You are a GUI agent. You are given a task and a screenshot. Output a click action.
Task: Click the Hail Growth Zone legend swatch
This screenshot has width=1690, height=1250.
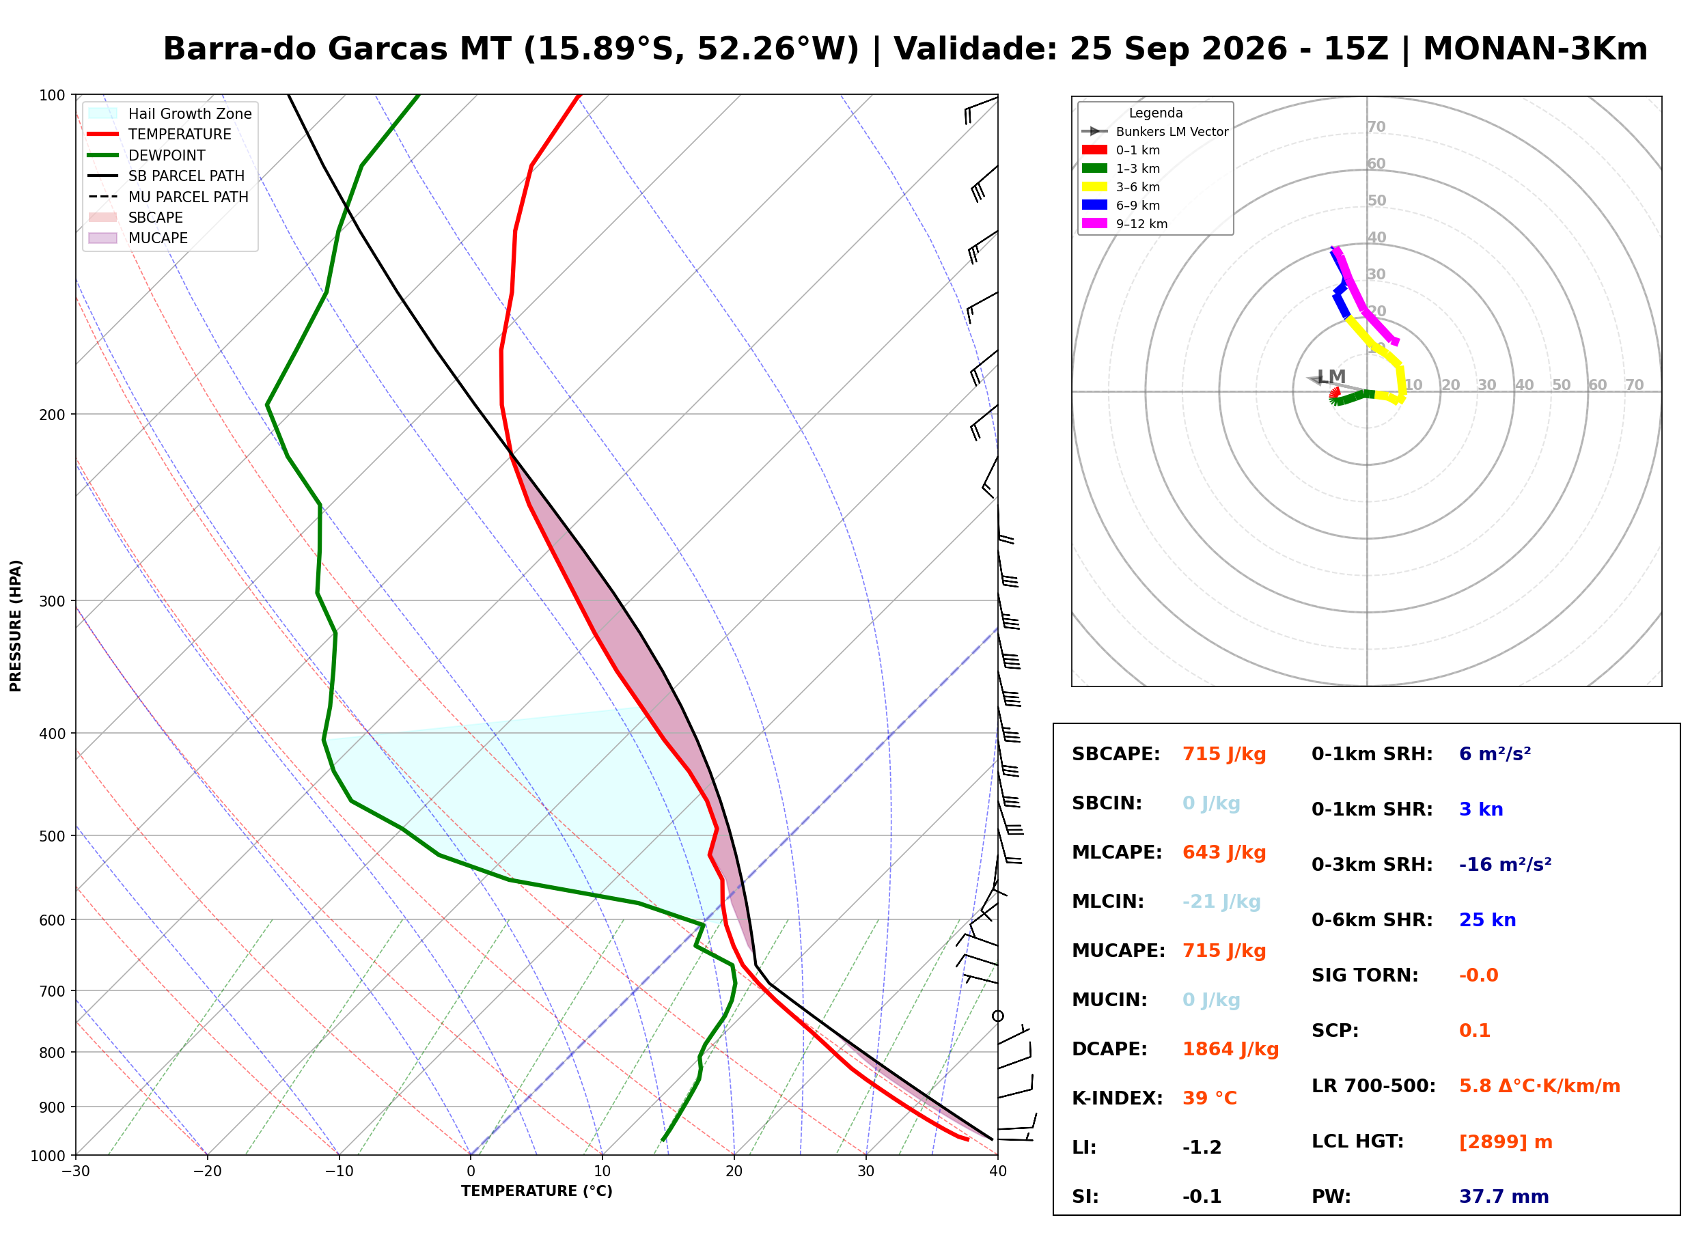click(x=103, y=113)
